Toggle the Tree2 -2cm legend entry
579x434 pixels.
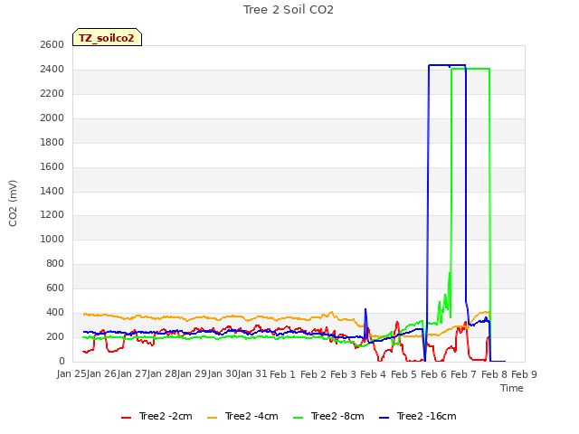tap(157, 416)
